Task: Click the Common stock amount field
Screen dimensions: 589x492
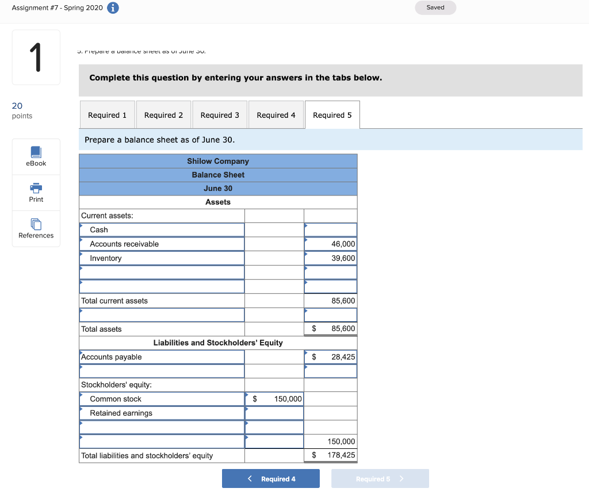Action: pos(274,398)
